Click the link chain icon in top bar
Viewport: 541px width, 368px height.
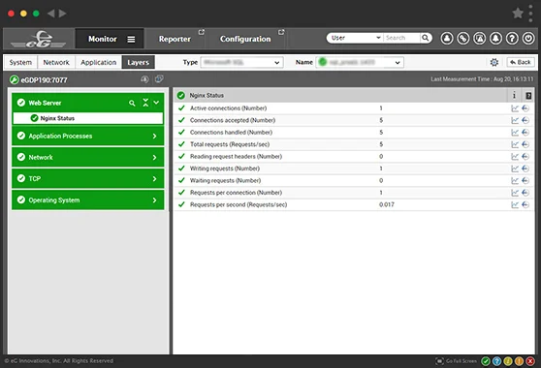[x=463, y=38]
